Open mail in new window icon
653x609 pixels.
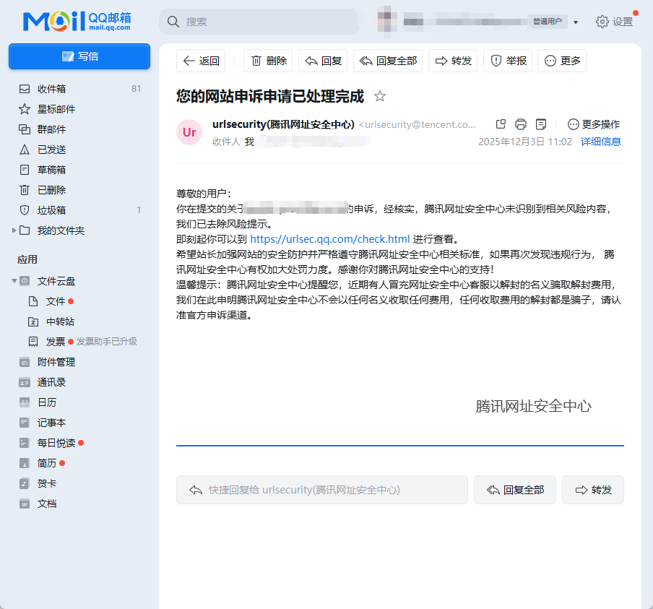(501, 124)
